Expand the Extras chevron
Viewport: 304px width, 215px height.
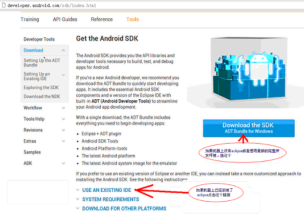(x=63, y=141)
